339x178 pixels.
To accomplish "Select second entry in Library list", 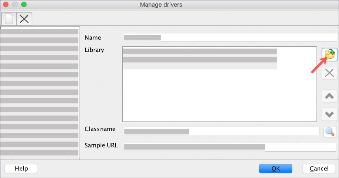I will coord(200,60).
